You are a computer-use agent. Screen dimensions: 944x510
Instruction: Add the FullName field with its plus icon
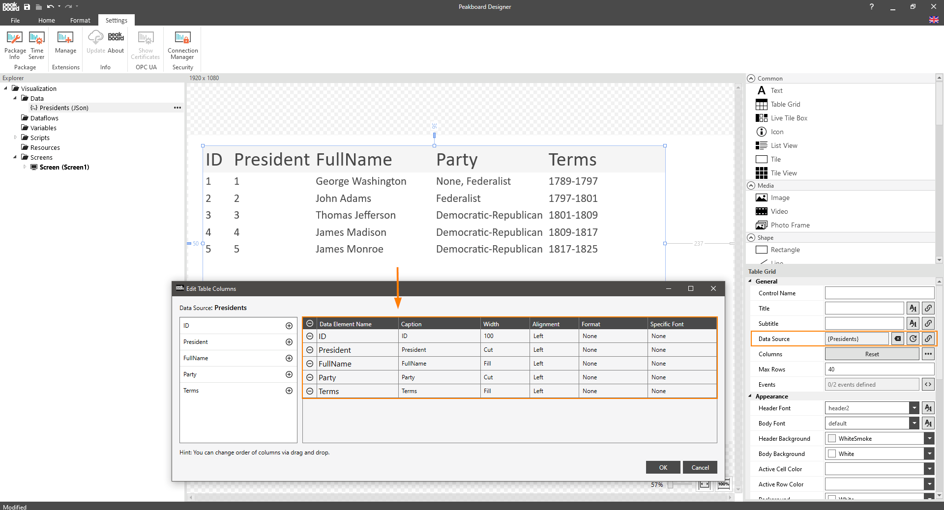coord(289,358)
